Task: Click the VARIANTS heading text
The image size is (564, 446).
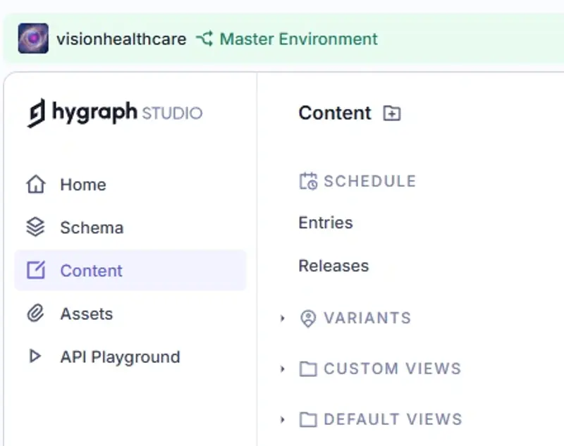Action: (x=367, y=318)
